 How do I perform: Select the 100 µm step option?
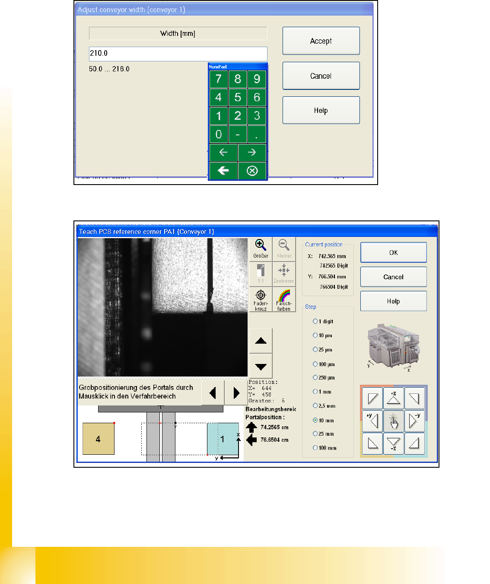point(324,364)
